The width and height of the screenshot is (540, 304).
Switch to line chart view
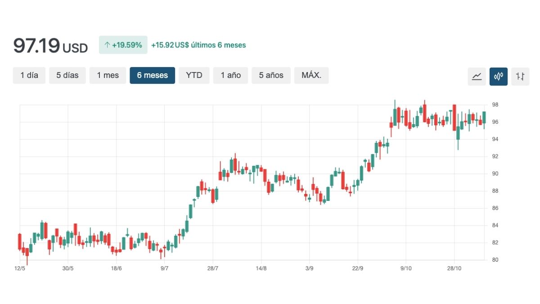(477, 76)
